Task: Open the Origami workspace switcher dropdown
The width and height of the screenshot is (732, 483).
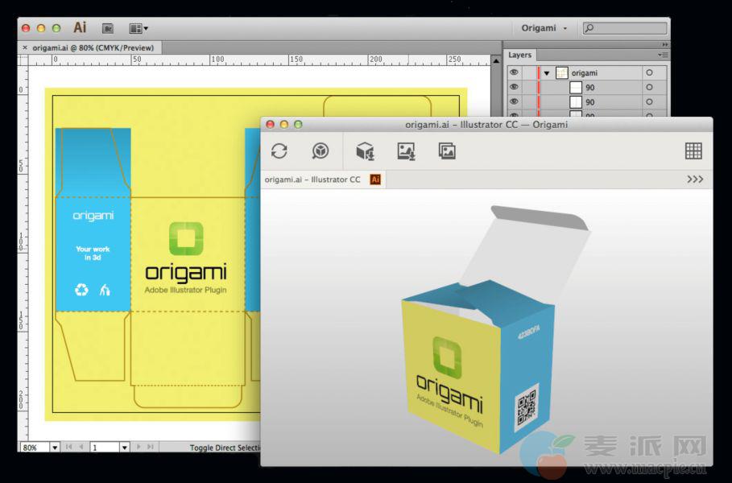Action: [x=544, y=28]
